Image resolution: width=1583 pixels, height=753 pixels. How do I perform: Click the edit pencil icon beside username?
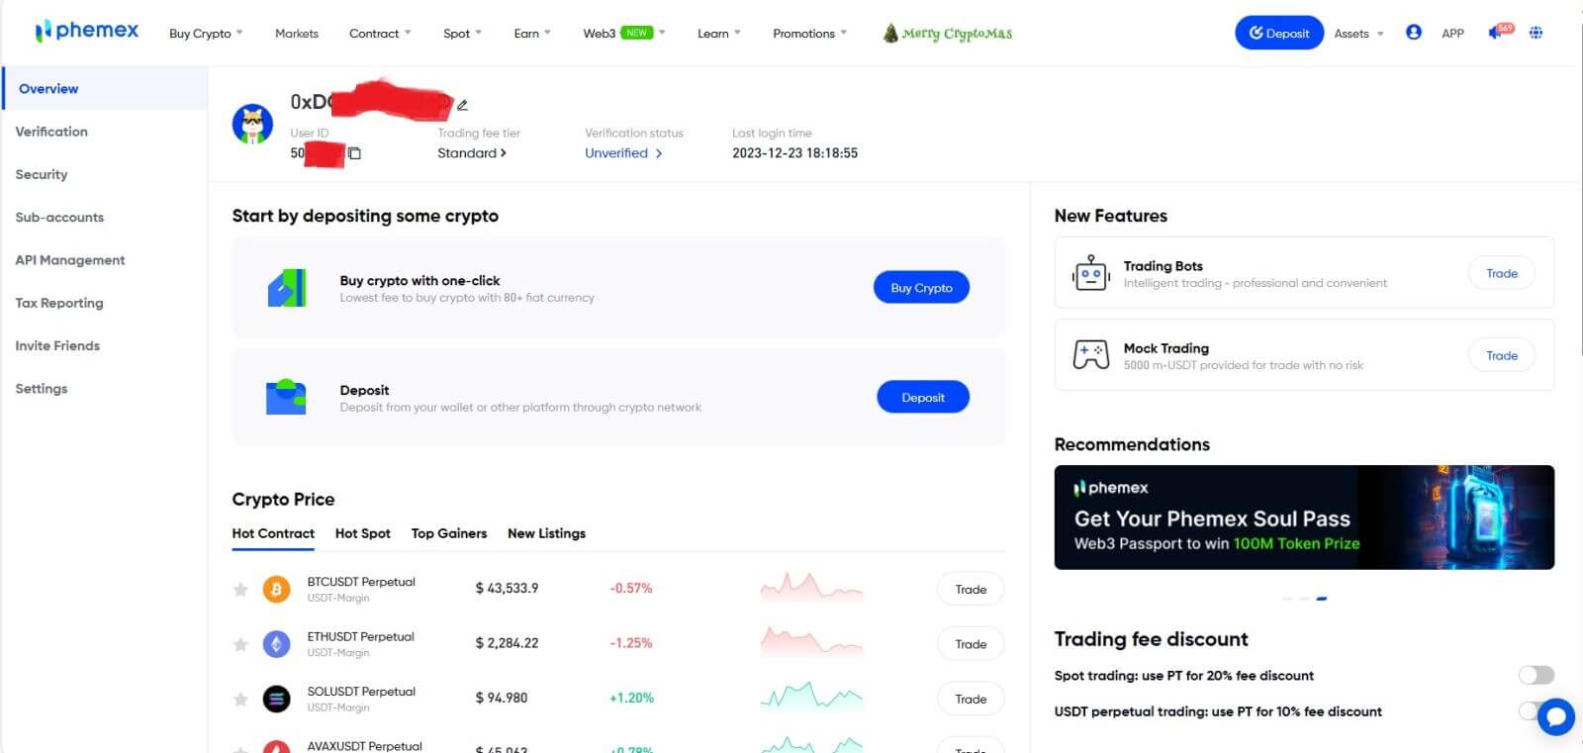(462, 105)
